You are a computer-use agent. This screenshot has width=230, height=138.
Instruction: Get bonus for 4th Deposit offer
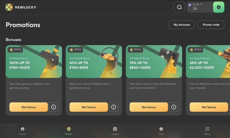pos(209,107)
